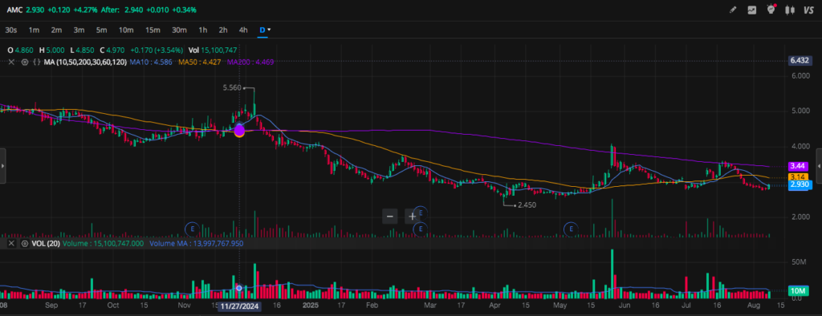Viewport: 822px width, 316px height.
Task: Click the VOL (20) indicator label
Action: (x=45, y=244)
